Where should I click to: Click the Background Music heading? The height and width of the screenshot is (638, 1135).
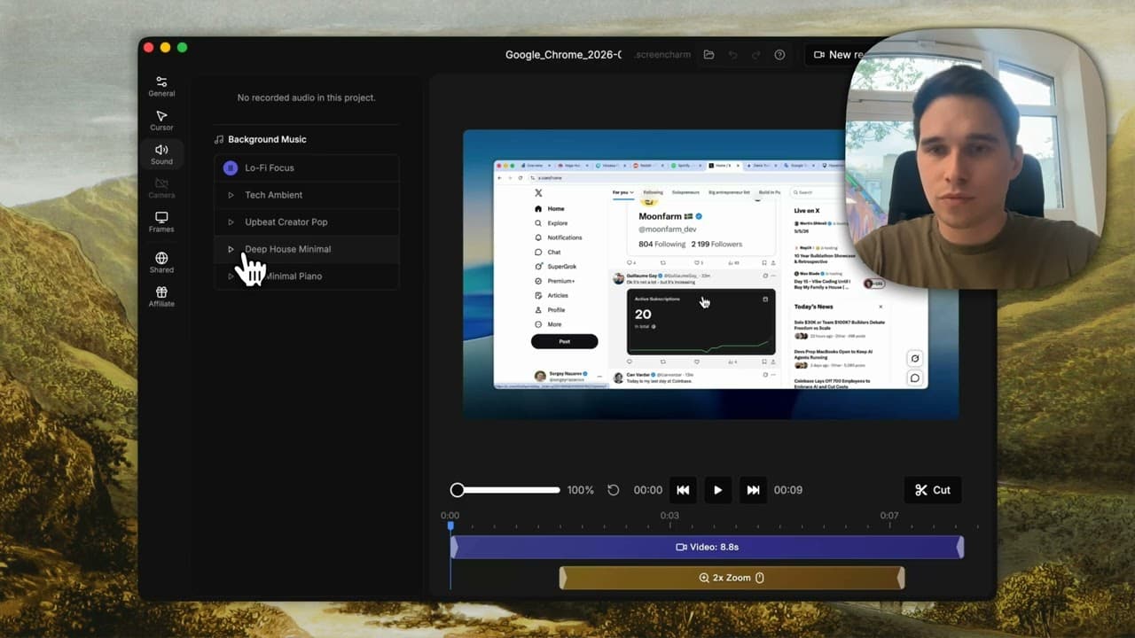[267, 139]
